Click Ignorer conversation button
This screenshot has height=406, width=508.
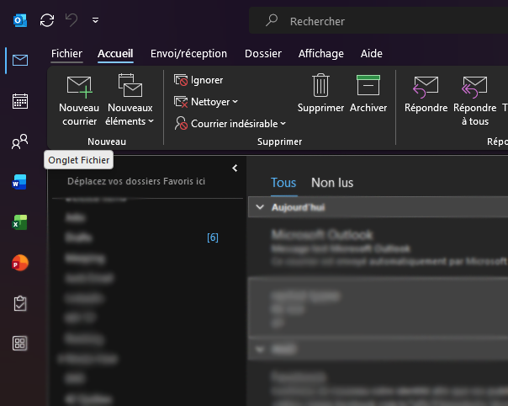point(198,80)
